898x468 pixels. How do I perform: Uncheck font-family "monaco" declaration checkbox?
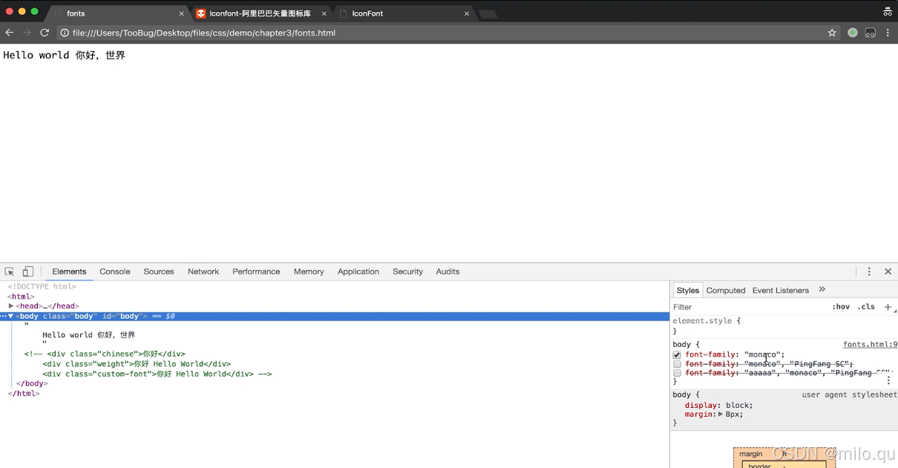coord(677,355)
